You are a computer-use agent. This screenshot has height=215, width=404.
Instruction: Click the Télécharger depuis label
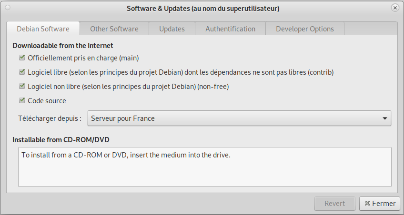(50, 118)
